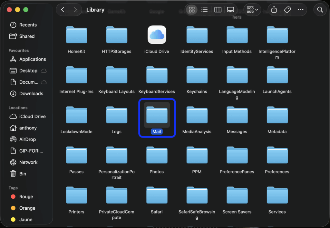Screen dimensions: 330x228
Task: Click the Share toolbar icon
Action: point(274,10)
